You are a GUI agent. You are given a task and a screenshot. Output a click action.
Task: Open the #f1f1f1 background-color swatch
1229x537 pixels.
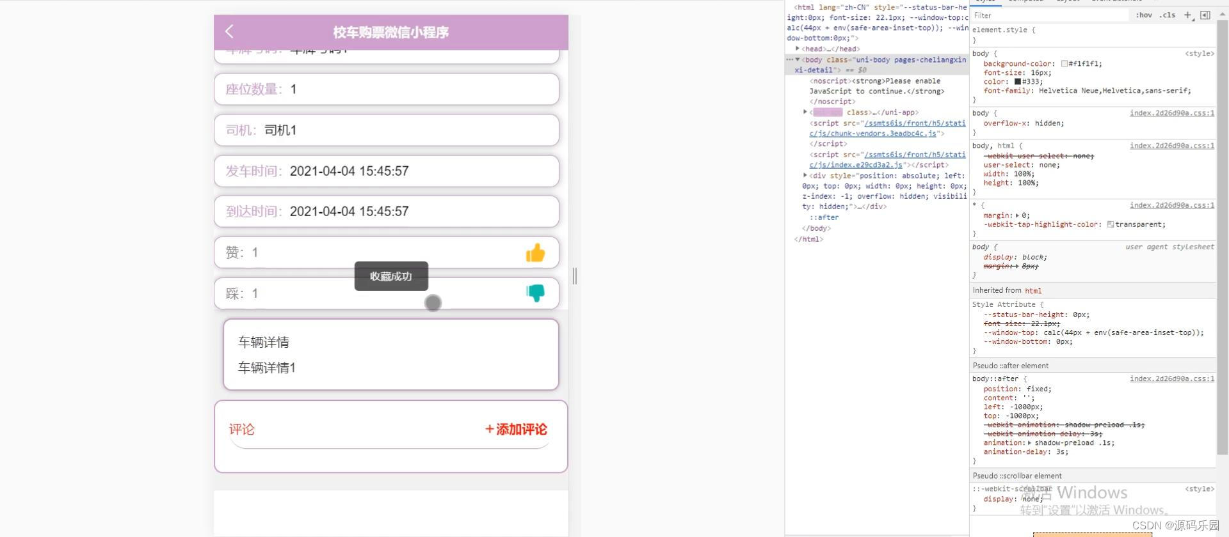1064,64
